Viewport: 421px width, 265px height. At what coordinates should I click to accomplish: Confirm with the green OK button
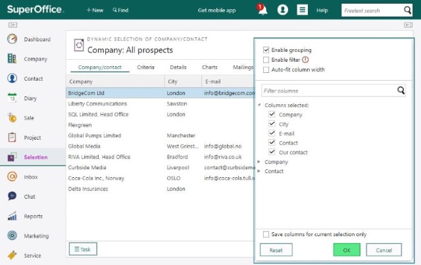[x=347, y=250]
